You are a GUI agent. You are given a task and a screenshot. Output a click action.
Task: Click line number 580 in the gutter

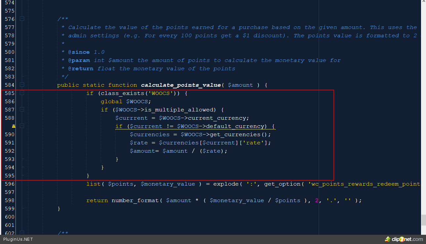pos(10,52)
